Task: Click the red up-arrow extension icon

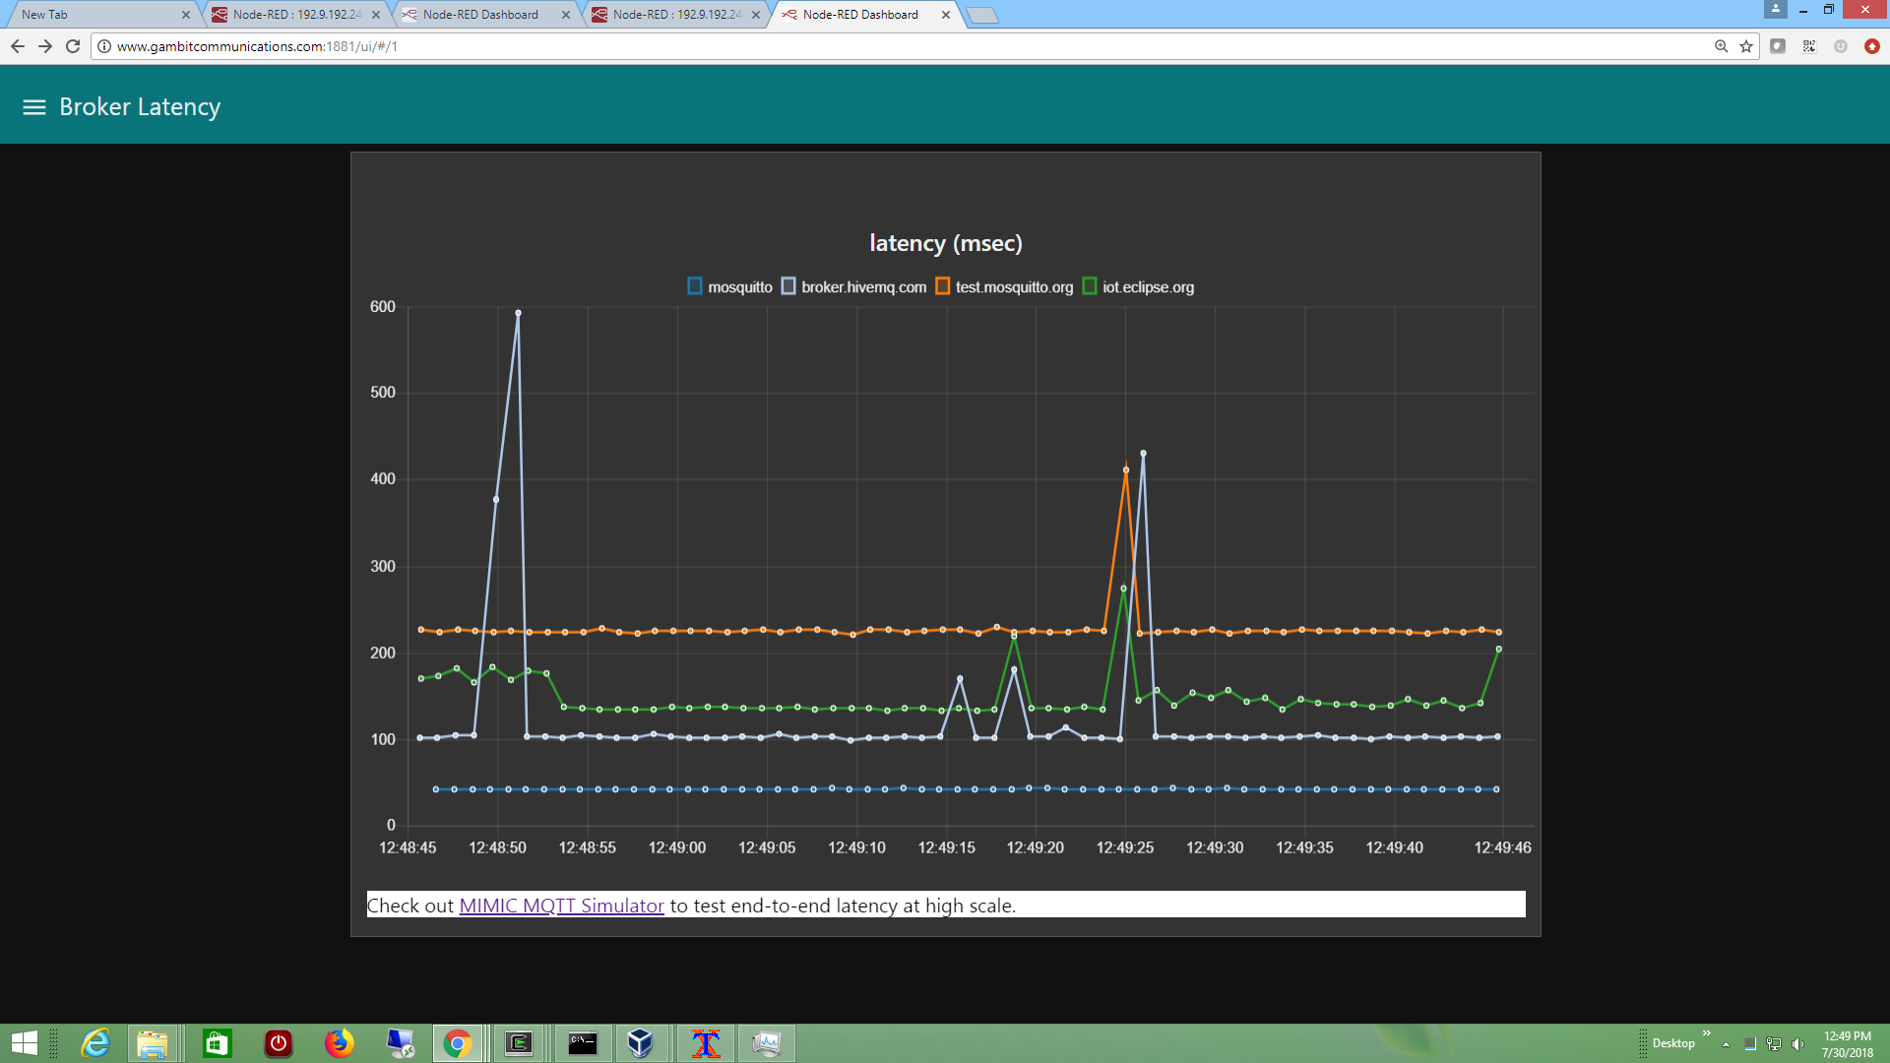Action: point(1872,46)
